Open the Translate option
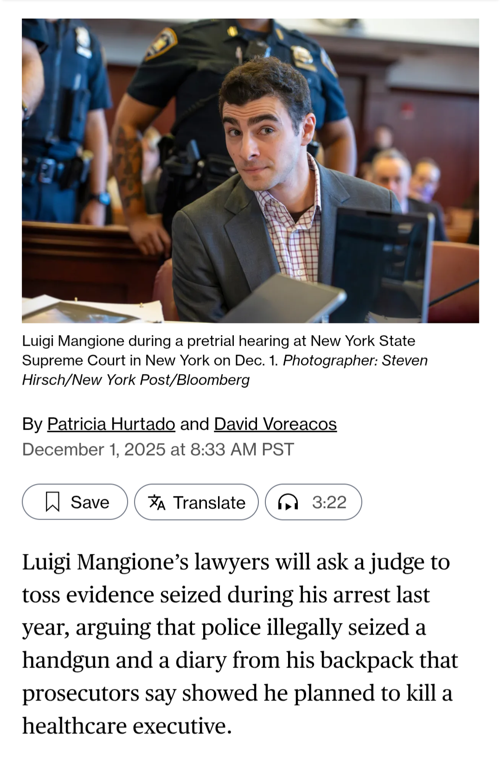The width and height of the screenshot is (501, 758). tap(196, 502)
